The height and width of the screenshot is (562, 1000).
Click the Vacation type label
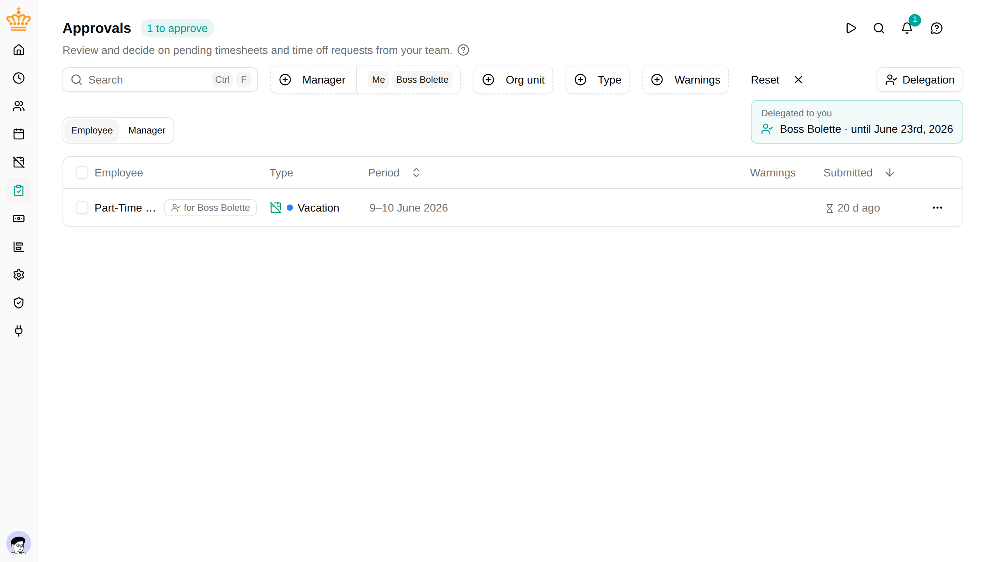[x=318, y=208]
